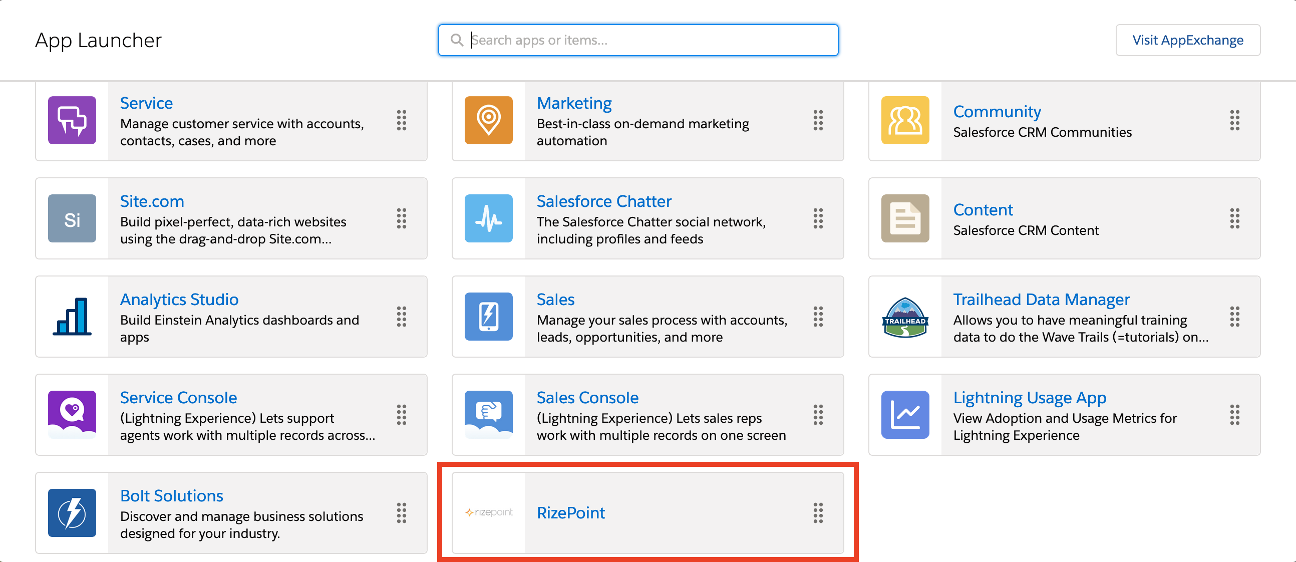Launch Salesforce Chatter link
Viewport: 1296px width, 562px height.
[604, 201]
